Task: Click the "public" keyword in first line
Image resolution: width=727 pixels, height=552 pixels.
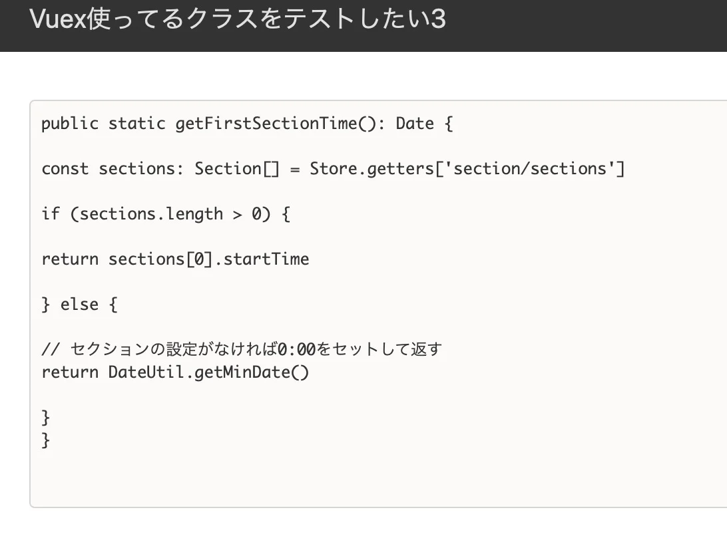Action: [x=70, y=124]
